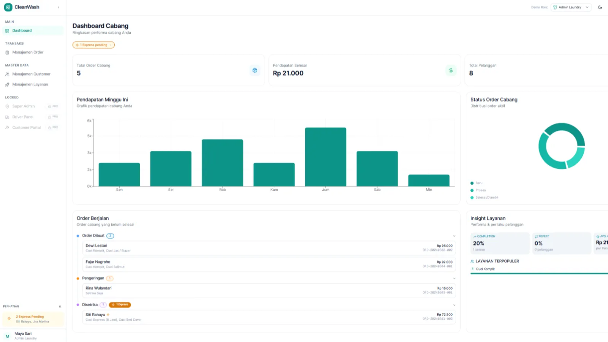The height and width of the screenshot is (342, 608).
Task: Collapse the Order Dibuat section chevron
Action: click(x=454, y=236)
